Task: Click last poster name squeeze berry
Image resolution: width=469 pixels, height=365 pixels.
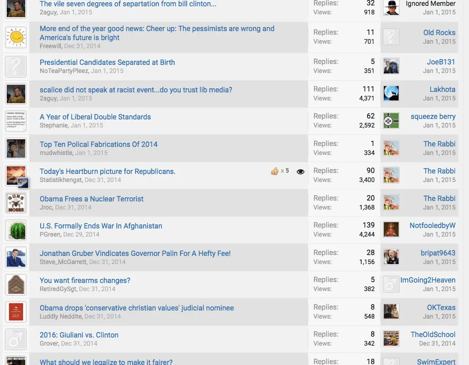Action: click(433, 117)
